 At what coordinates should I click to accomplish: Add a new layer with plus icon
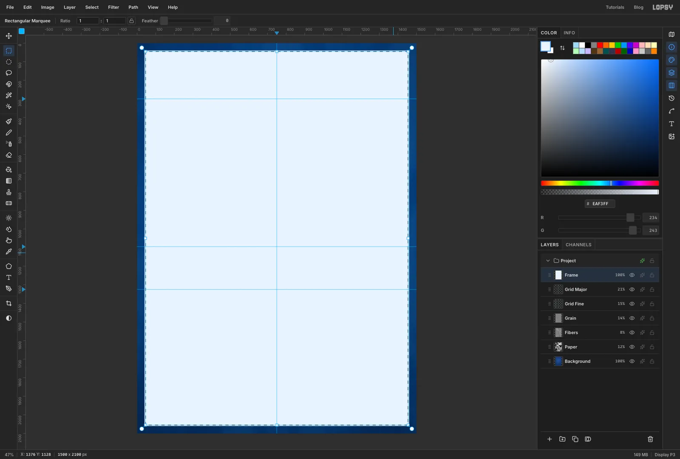click(550, 439)
